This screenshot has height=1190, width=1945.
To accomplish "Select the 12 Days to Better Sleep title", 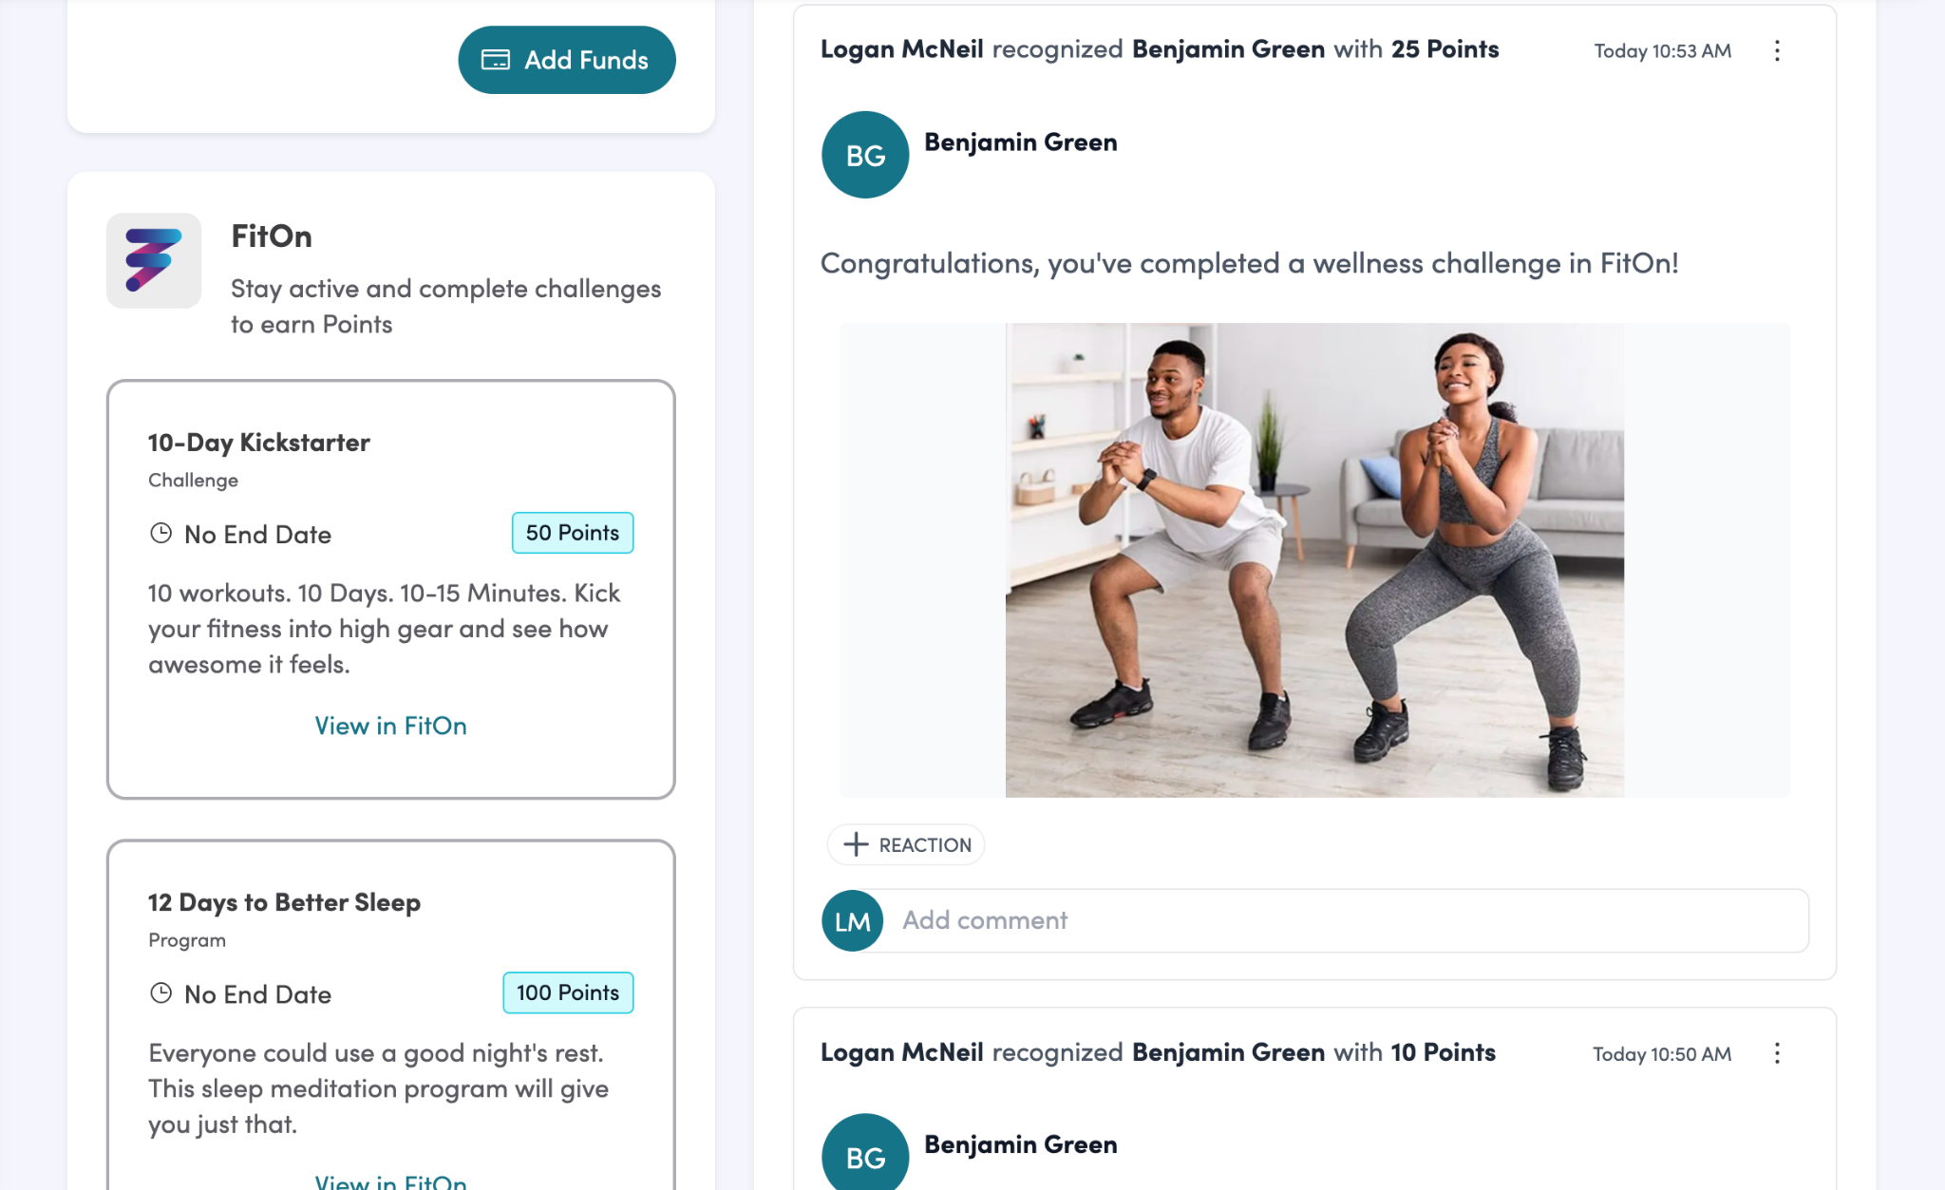I will 284,902.
